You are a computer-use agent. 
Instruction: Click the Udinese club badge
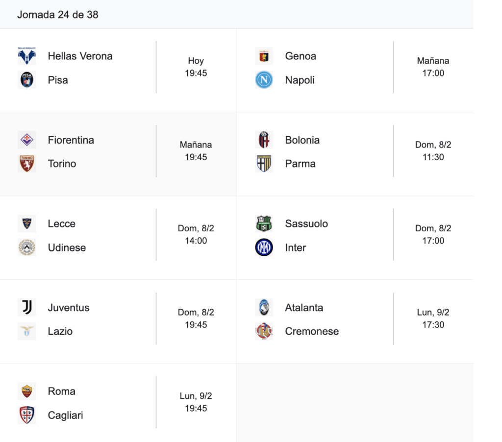pyautogui.click(x=26, y=247)
